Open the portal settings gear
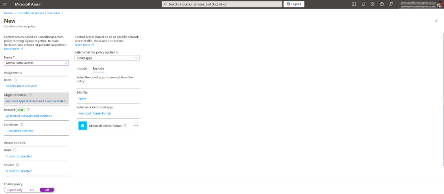Screen dimensions: 444x194 click(372, 4)
